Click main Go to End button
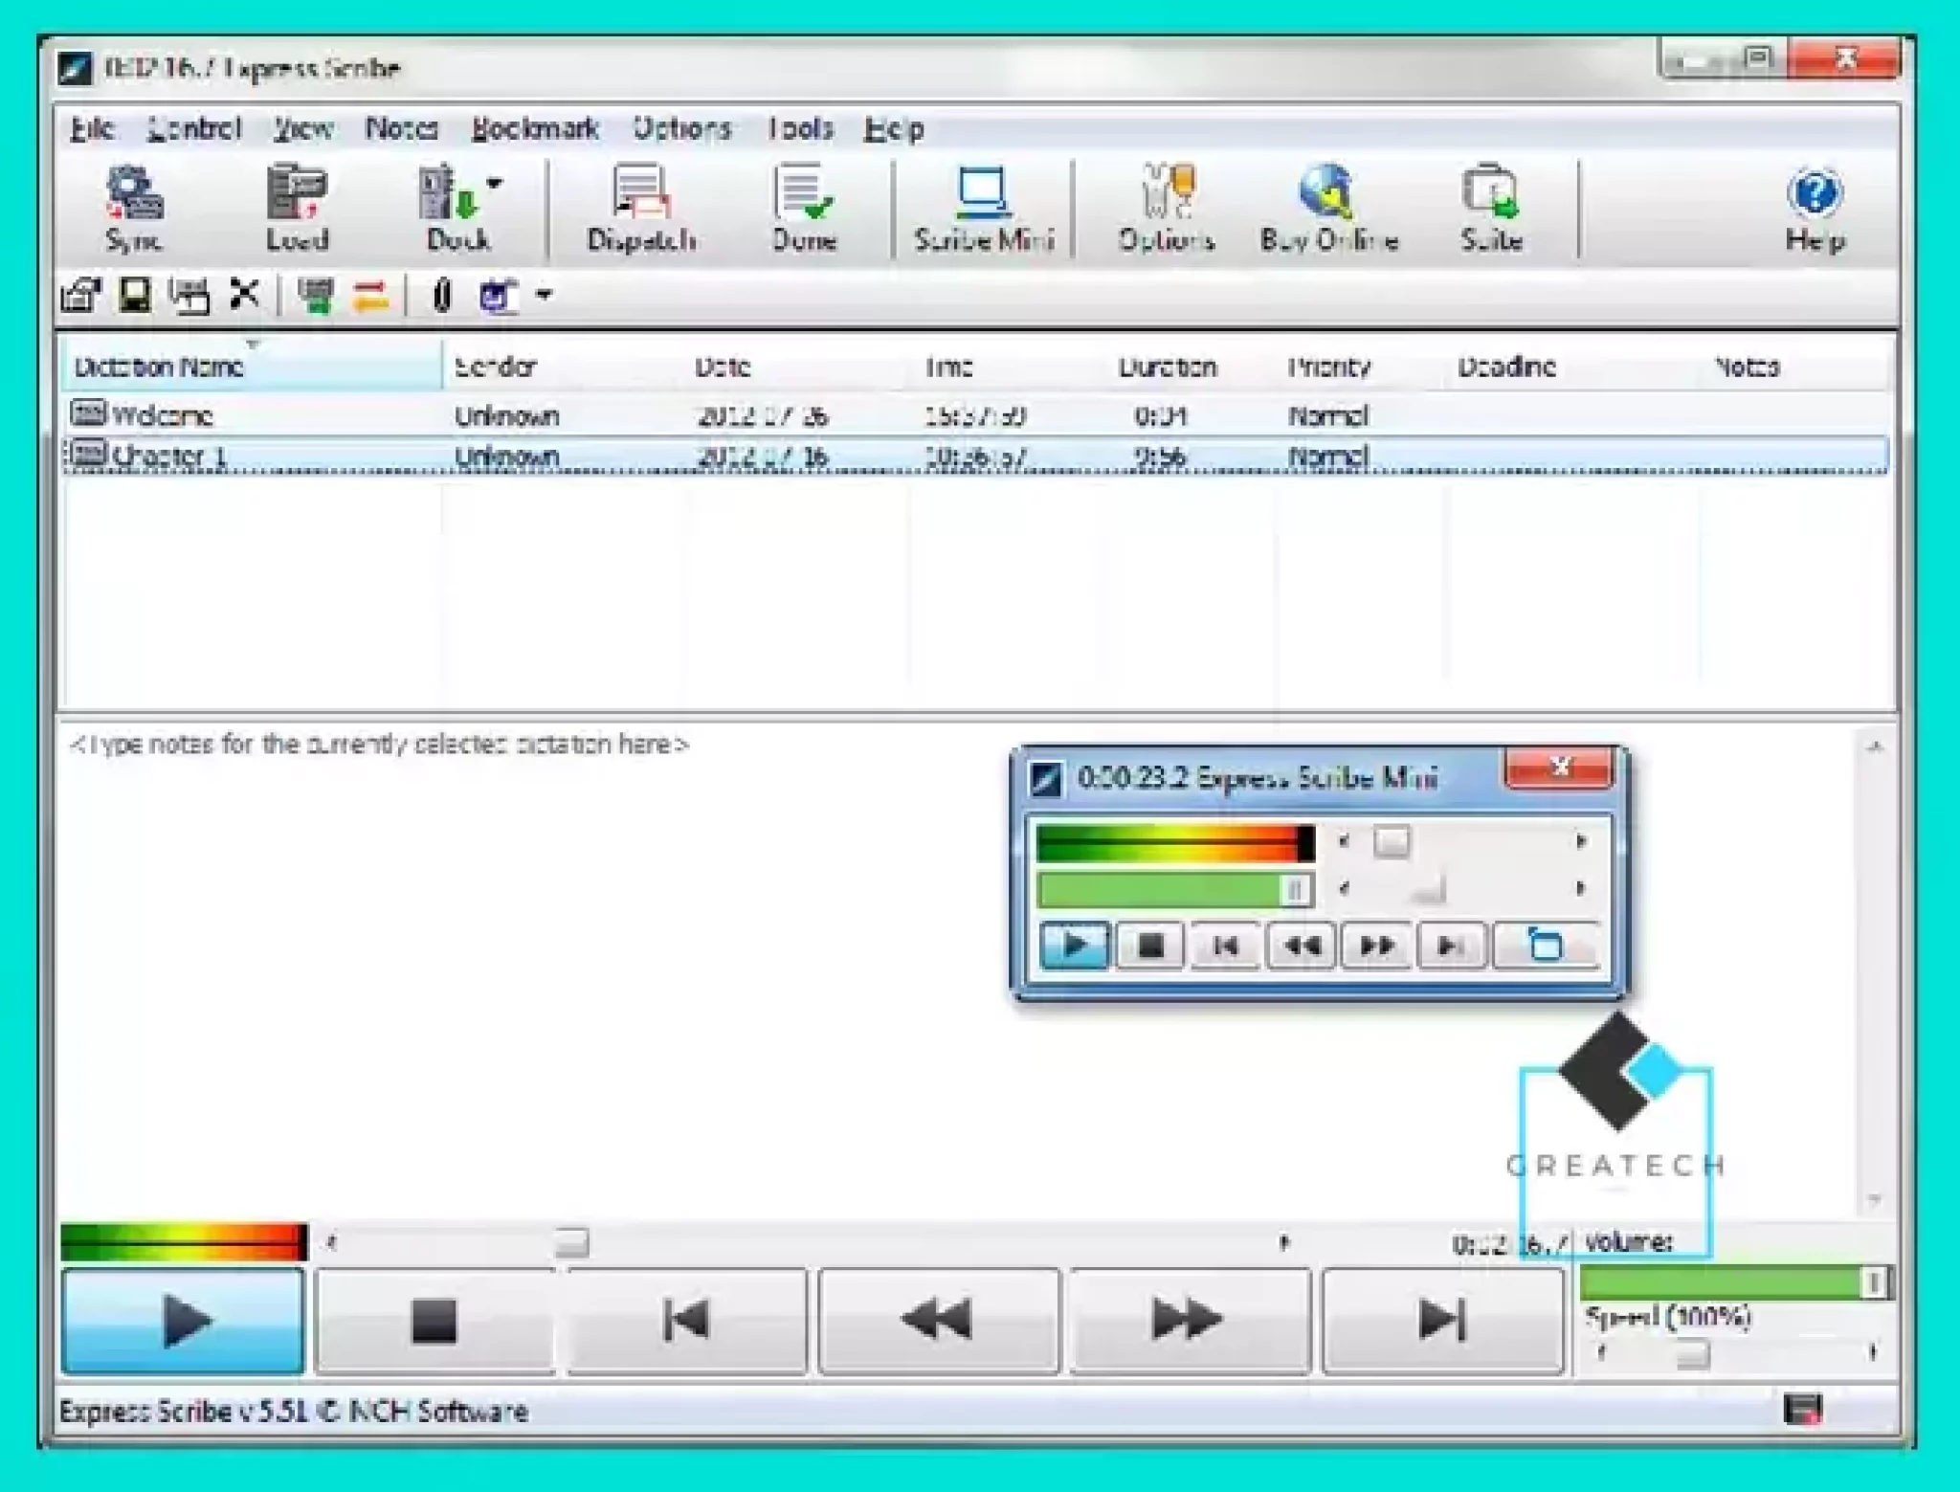 [x=1442, y=1321]
